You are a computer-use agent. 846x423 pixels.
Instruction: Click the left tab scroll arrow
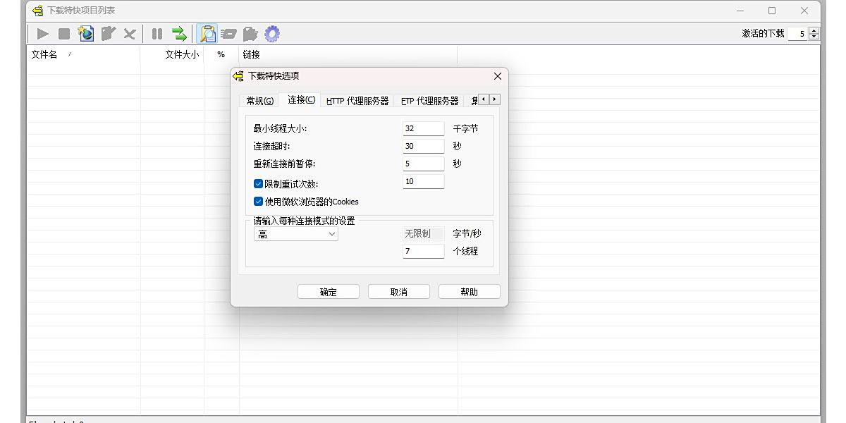484,99
